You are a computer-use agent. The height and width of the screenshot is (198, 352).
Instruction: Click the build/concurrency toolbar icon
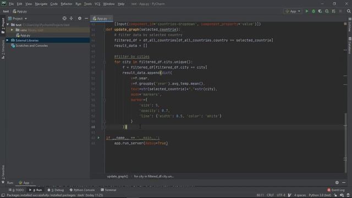pyautogui.click(x=334, y=11)
